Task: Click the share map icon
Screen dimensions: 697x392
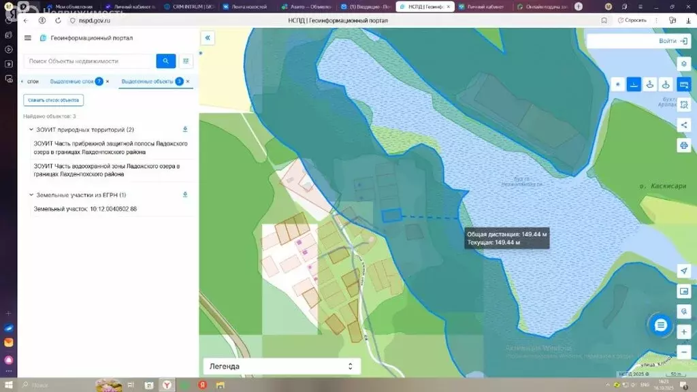Action: coord(684,125)
